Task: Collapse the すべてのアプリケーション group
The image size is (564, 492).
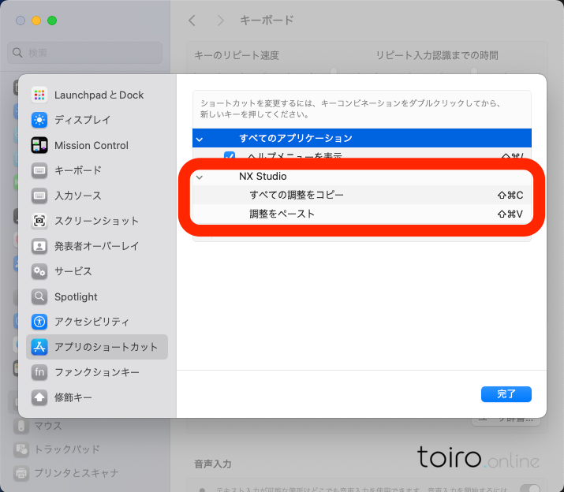Action: click(200, 139)
